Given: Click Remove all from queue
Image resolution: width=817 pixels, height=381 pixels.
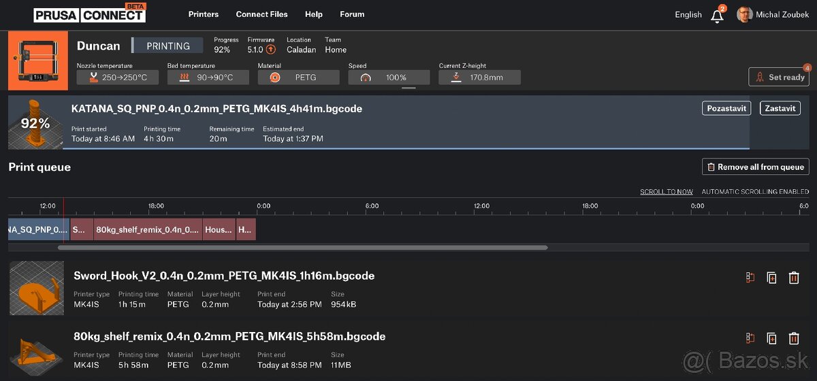Looking at the screenshot, I should (x=755, y=167).
